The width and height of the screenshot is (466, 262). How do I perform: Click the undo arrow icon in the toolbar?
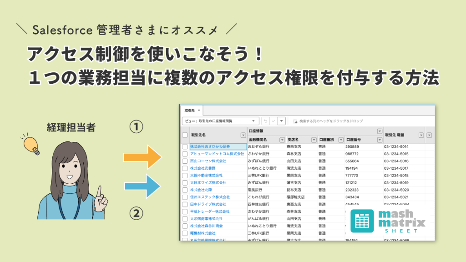pos(265,121)
